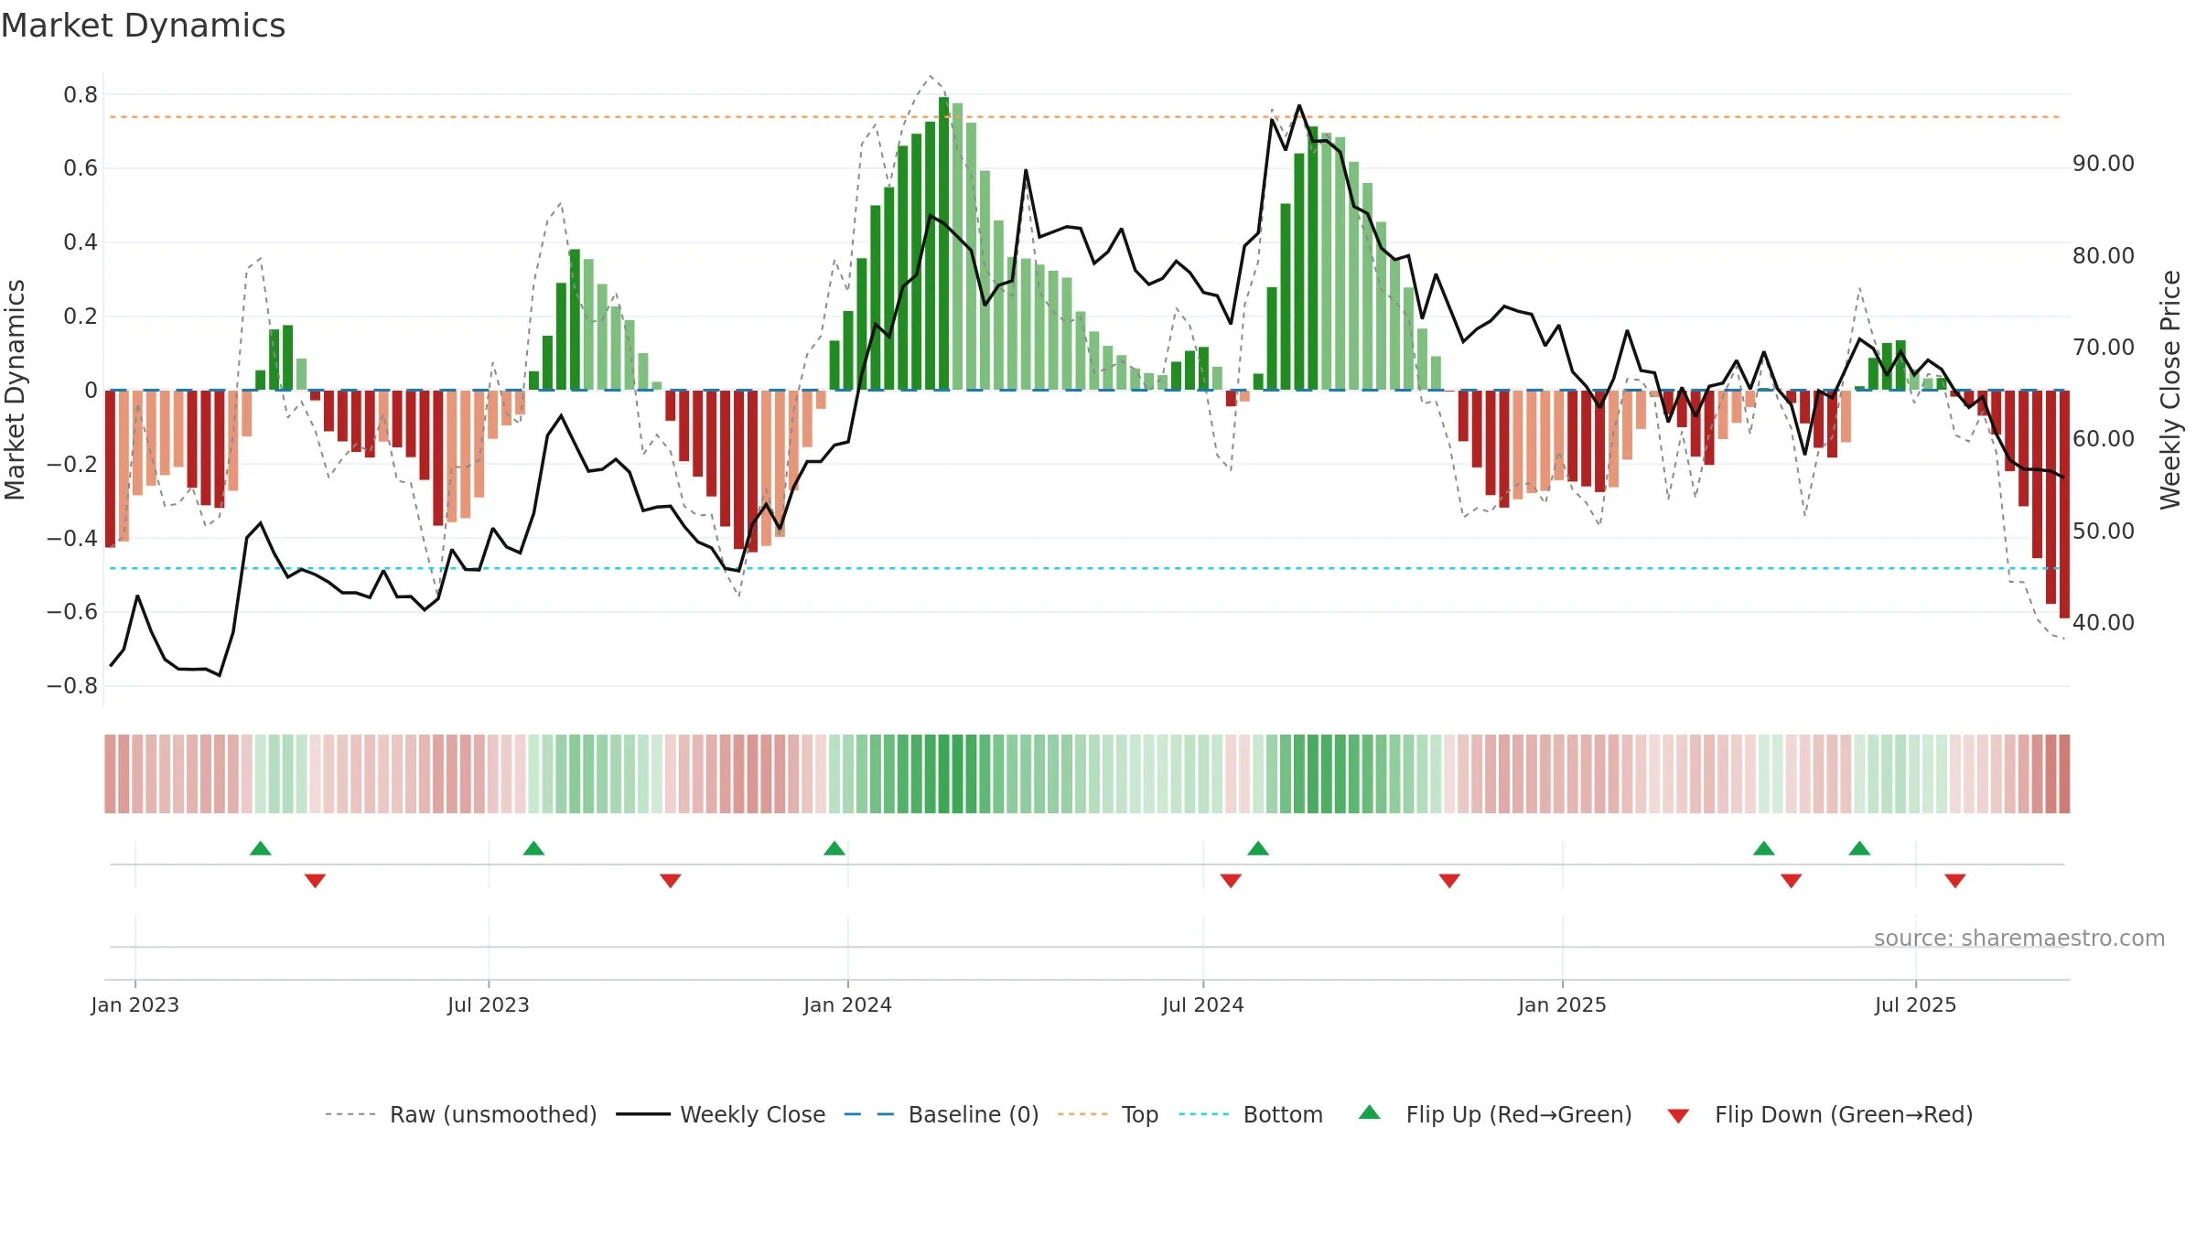Click the cyan dashed Bottom threshold line
The image size is (2196, 1235).
[1084, 568]
